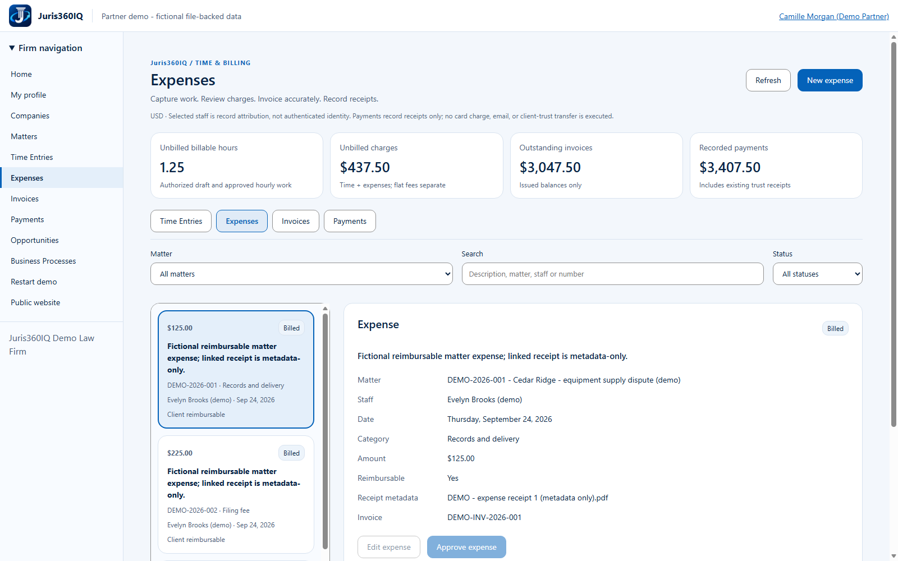Open Payments in the sidebar
The image size is (898, 561).
61,219
